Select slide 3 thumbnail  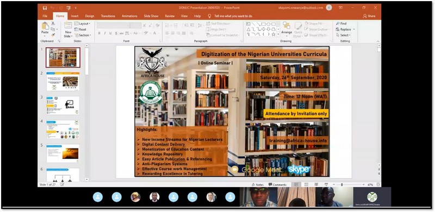click(x=63, y=105)
